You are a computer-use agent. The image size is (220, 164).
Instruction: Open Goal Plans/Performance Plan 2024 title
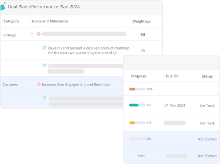click(44, 7)
